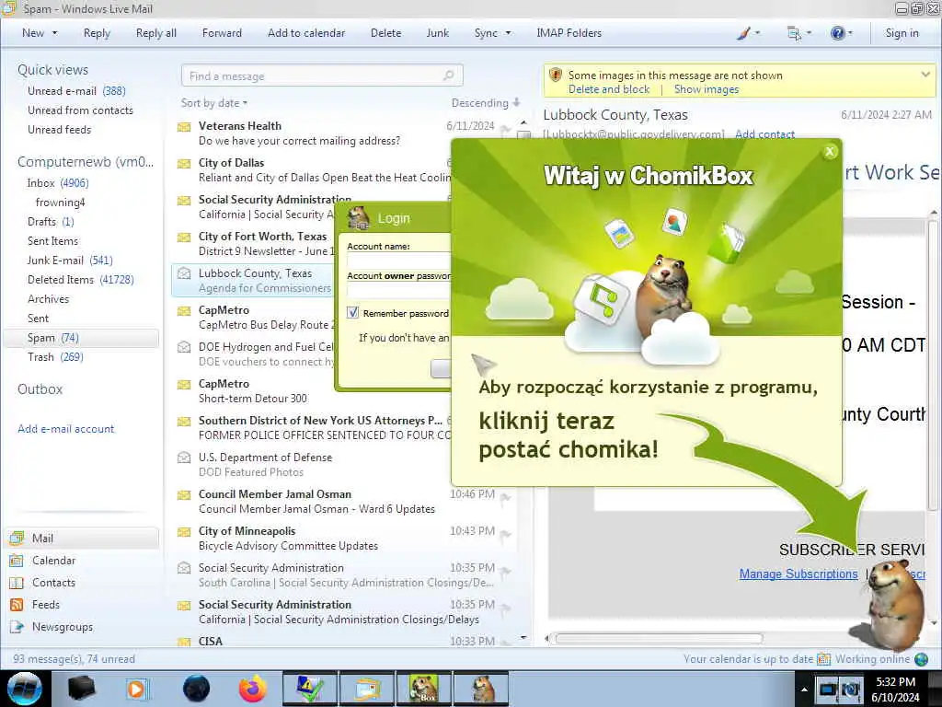
Task: Open the Newsgroups icon in sidebar
Action: click(17, 627)
